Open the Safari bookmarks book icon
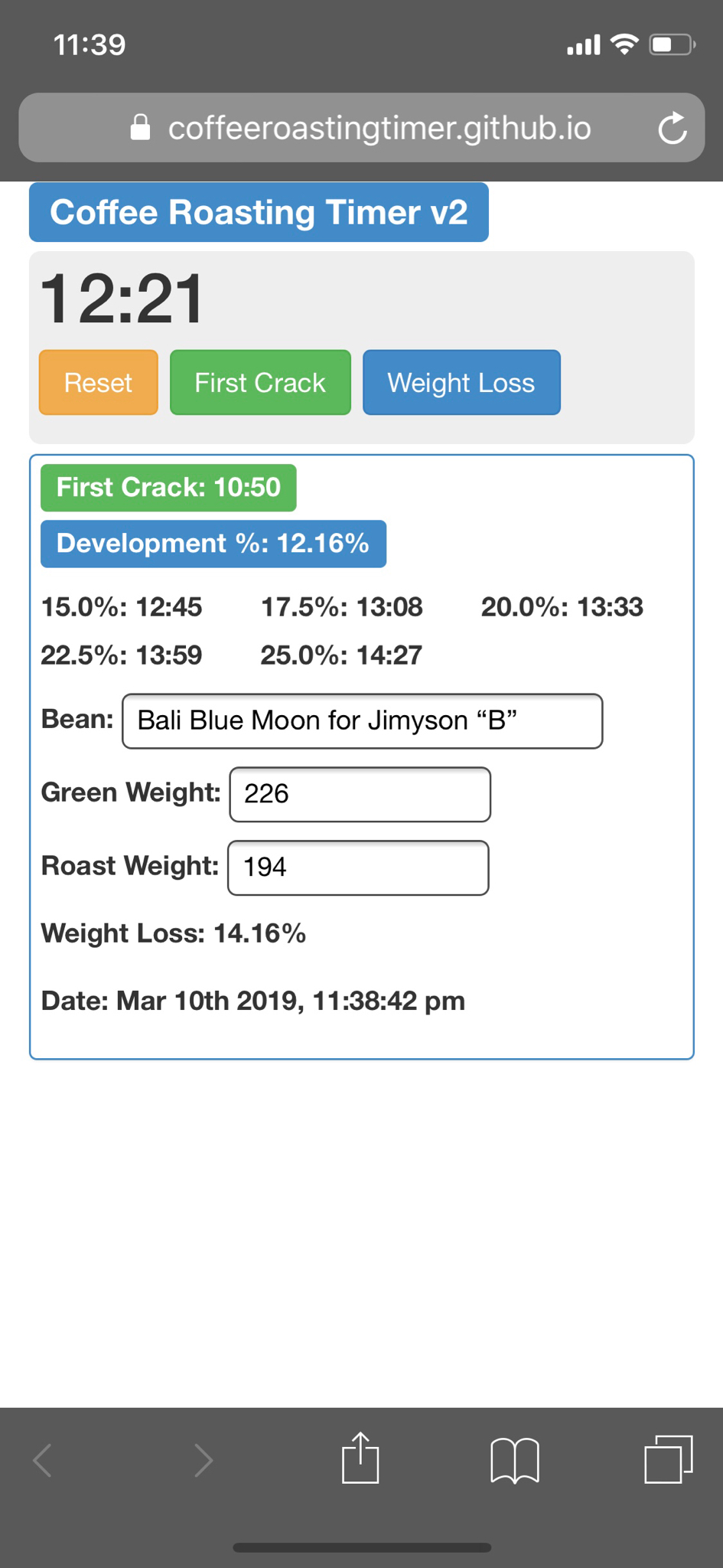The image size is (723, 1568). pyautogui.click(x=515, y=1460)
